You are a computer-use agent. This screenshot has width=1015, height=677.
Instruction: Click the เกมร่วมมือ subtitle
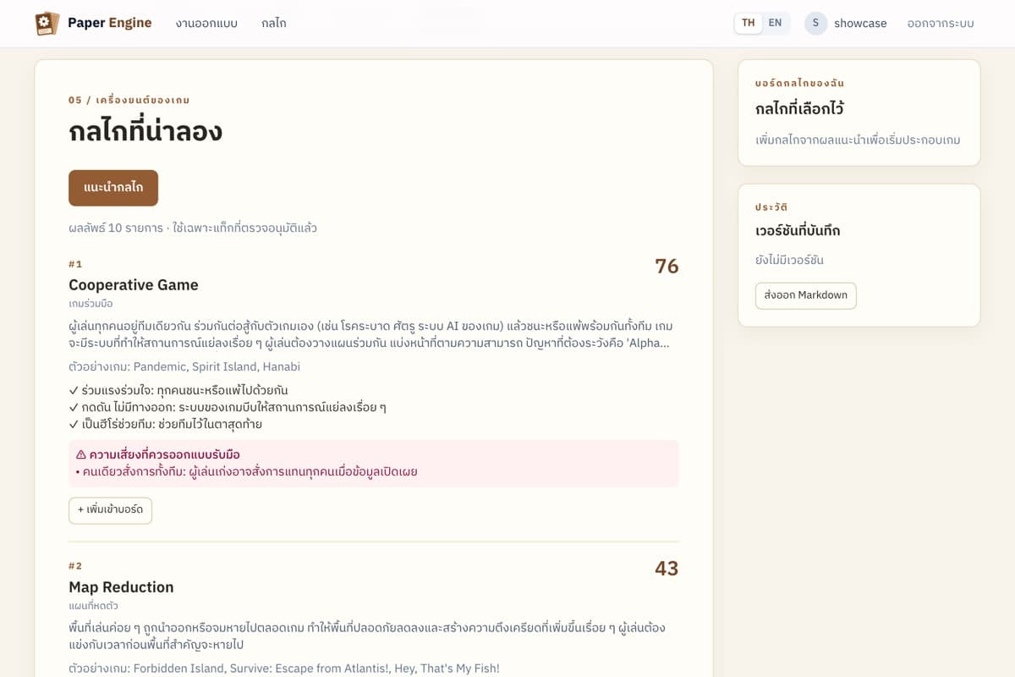pos(91,303)
